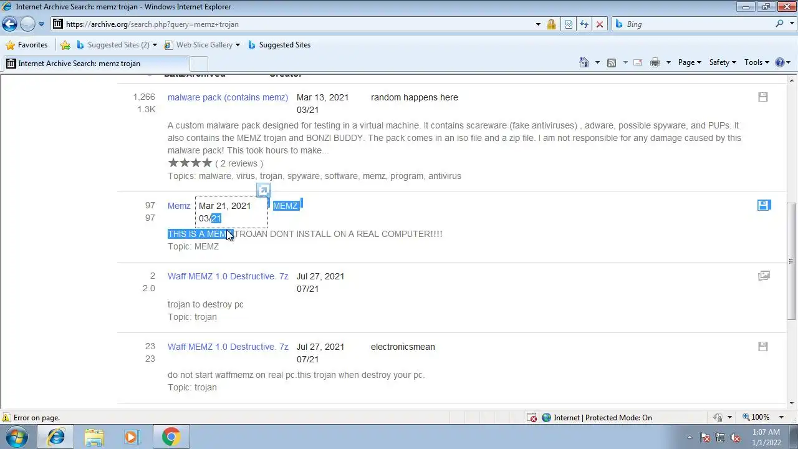Click the browser Forward arrow button
The width and height of the screenshot is (798, 449).
click(x=27, y=24)
